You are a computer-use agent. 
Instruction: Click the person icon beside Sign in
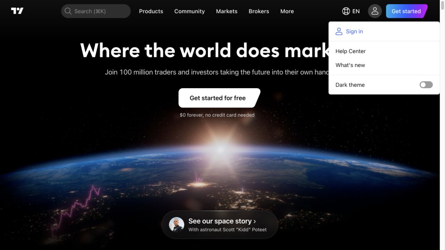[x=339, y=32]
